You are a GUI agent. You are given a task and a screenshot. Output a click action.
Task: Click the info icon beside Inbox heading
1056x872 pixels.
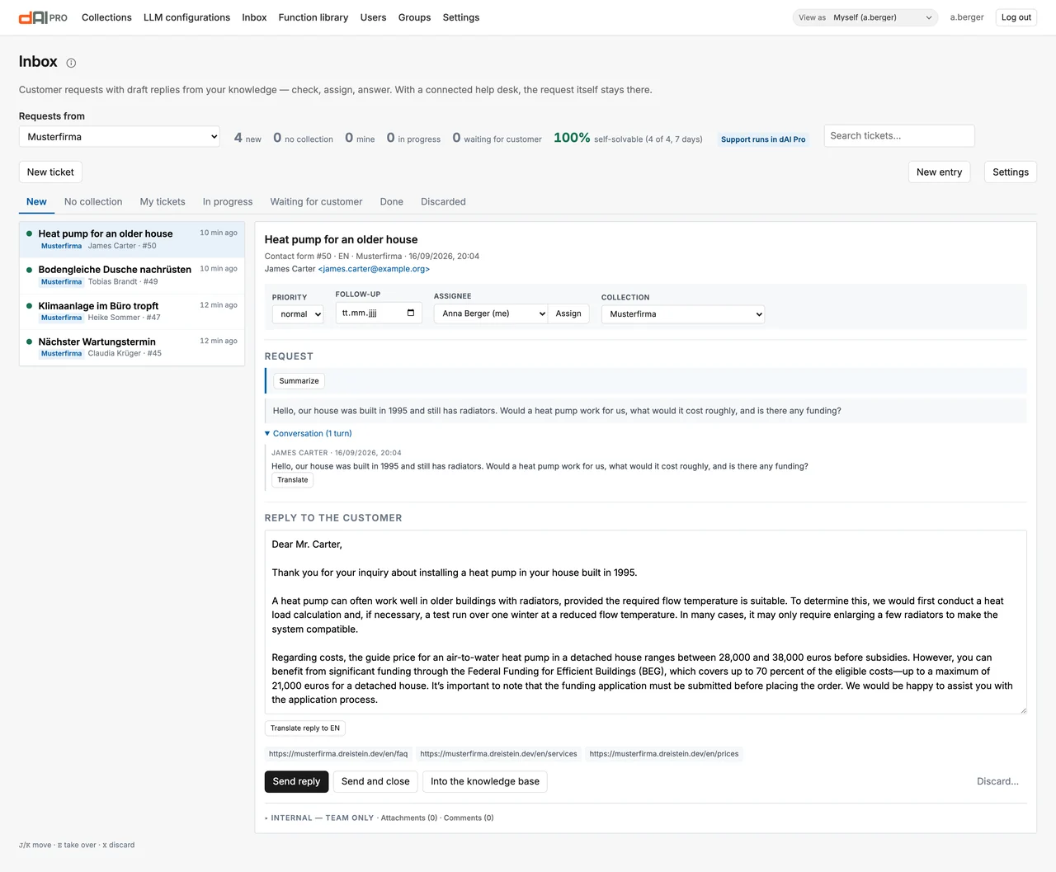point(71,63)
